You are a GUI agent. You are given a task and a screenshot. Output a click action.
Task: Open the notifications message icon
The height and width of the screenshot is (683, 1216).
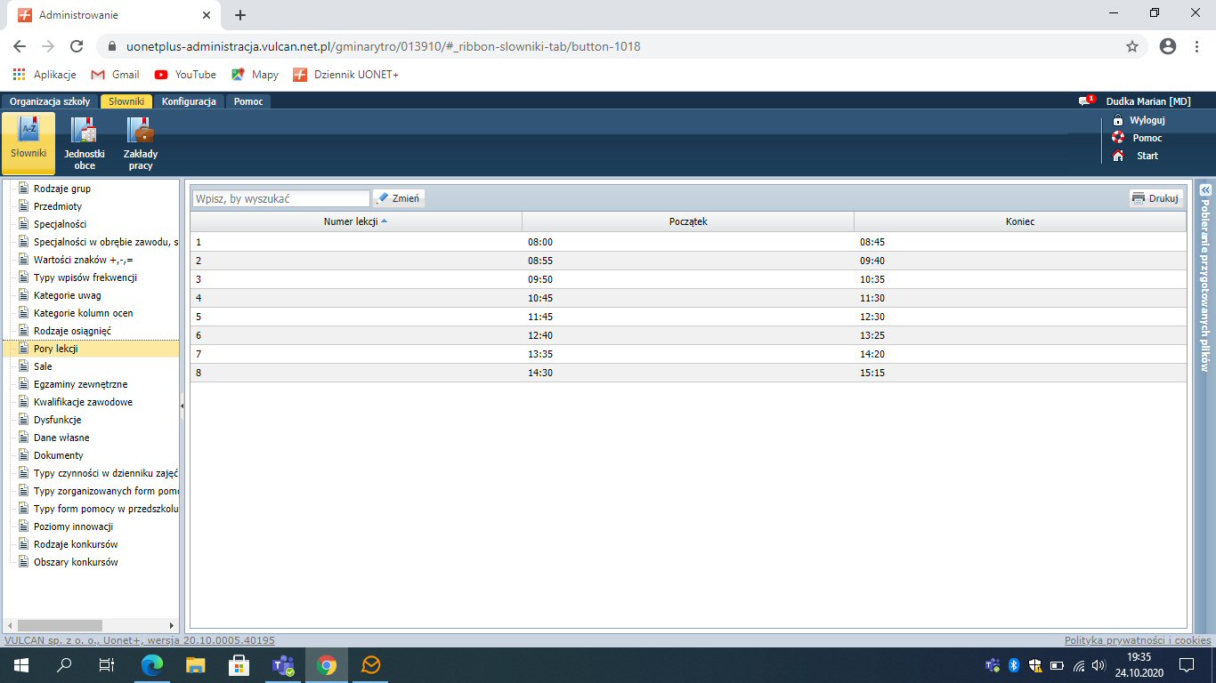[1085, 101]
